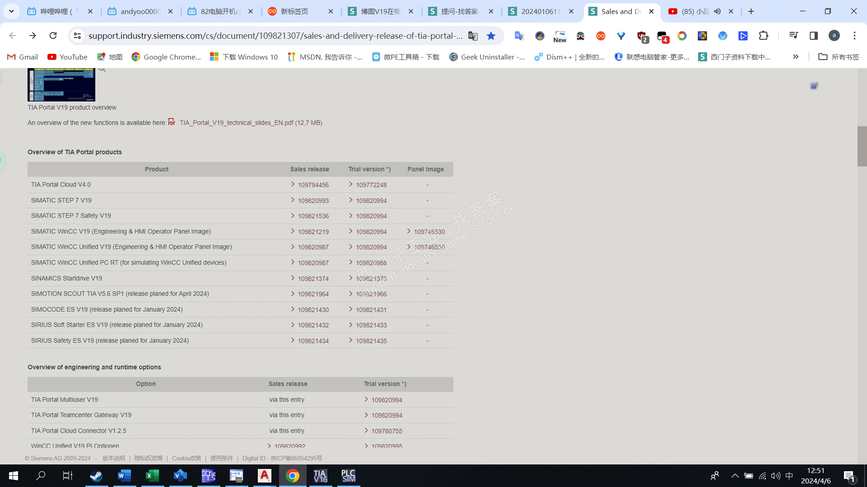Show hidden system tray icons

pos(735,476)
